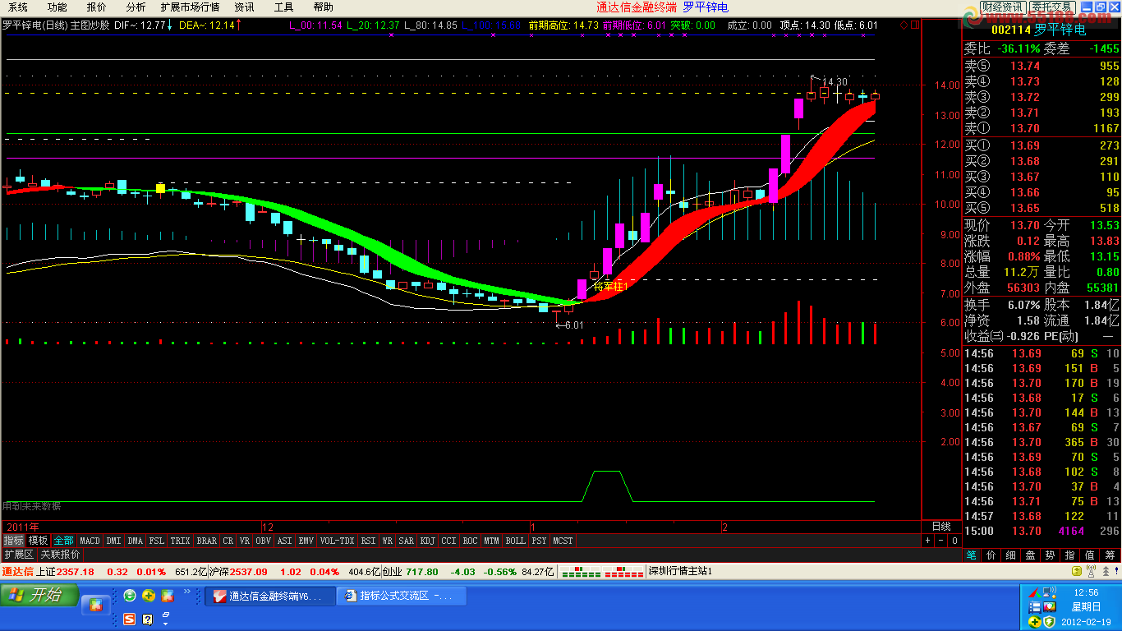Click the 财经资讯 button
This screenshot has width=1122, height=631.
pos(1002,7)
